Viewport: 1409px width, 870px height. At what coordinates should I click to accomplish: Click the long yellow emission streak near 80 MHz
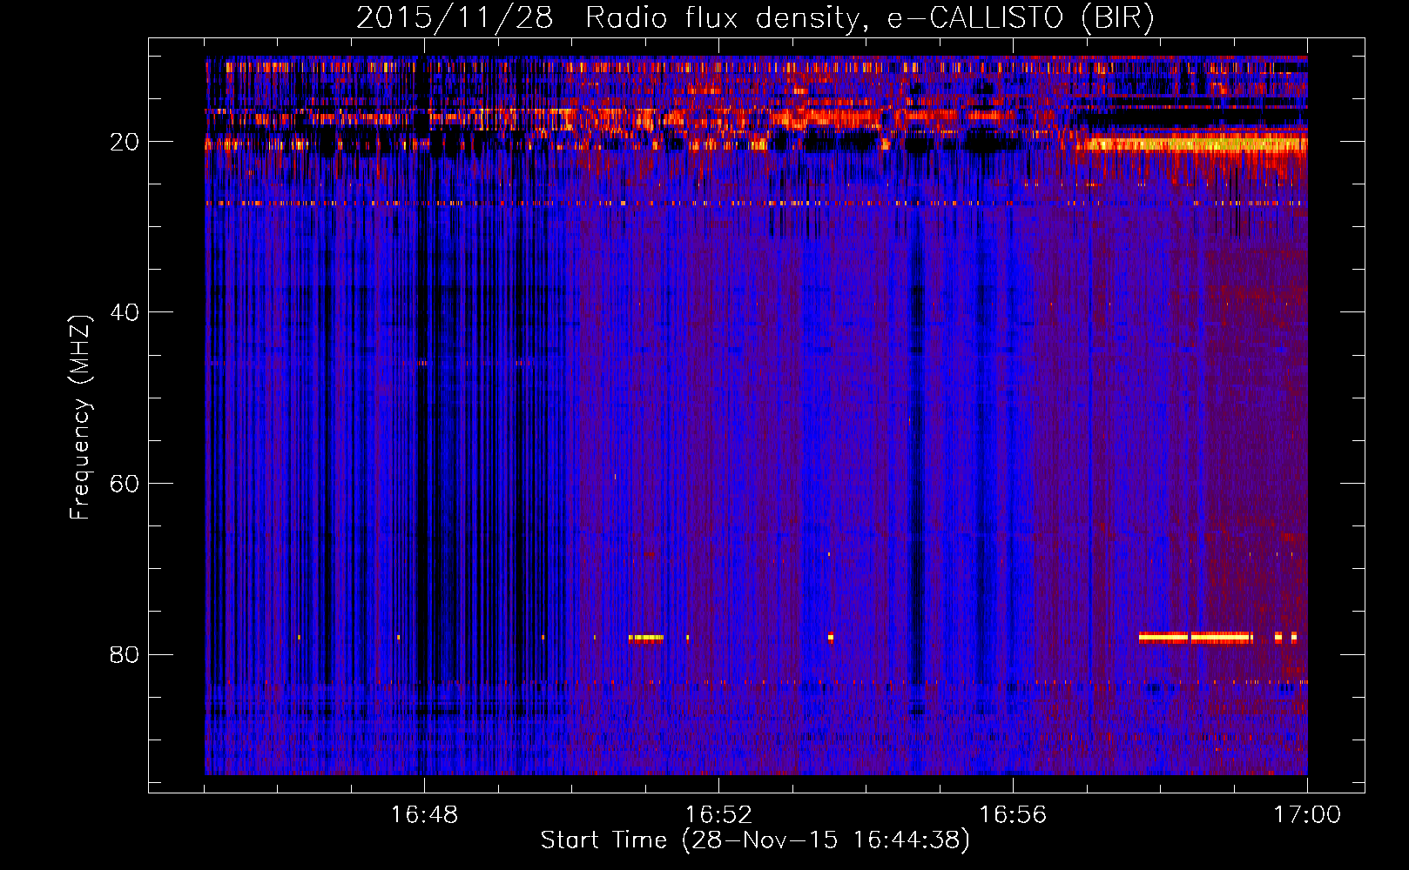[1195, 638]
